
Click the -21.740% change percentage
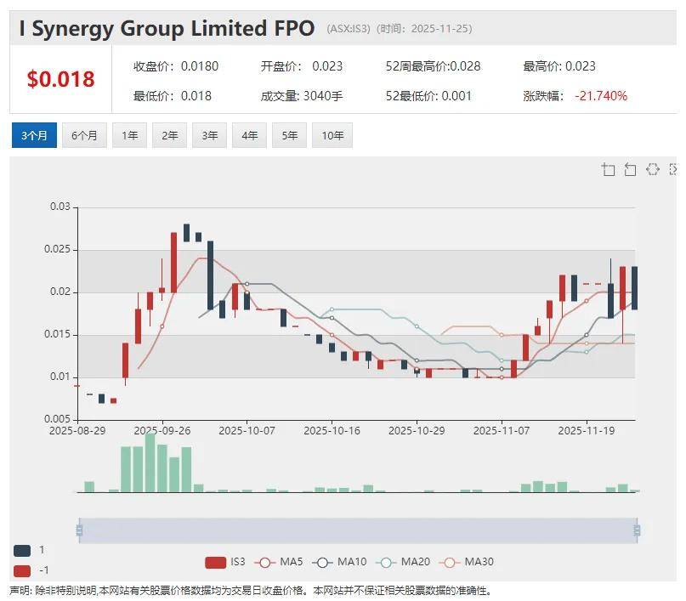[x=601, y=96]
